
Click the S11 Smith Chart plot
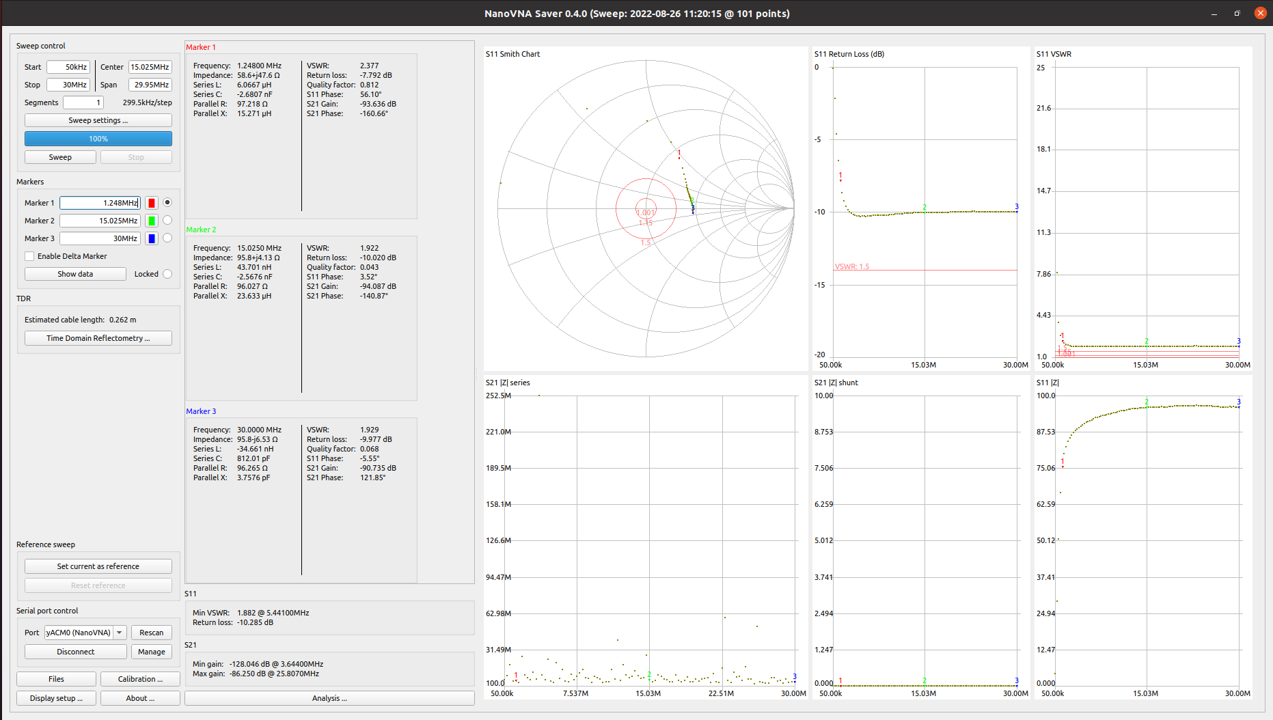point(646,208)
